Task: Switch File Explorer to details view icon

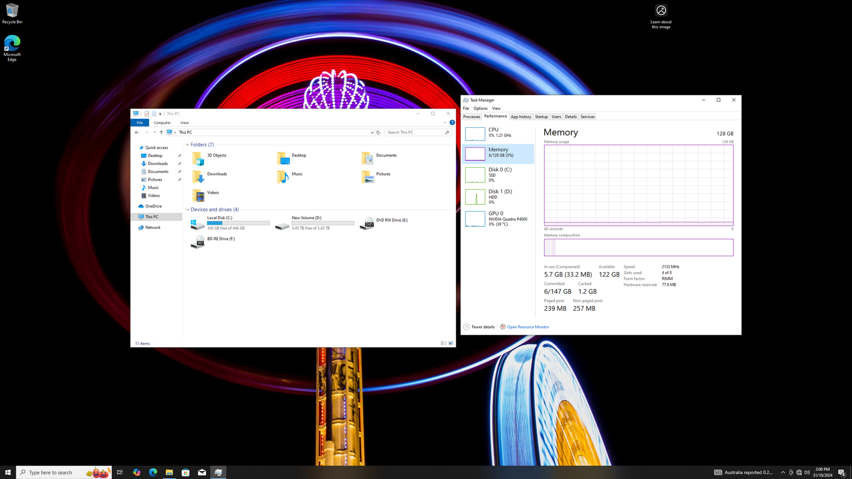Action: click(x=444, y=343)
